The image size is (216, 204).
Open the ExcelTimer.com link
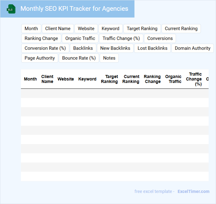pos(194,191)
